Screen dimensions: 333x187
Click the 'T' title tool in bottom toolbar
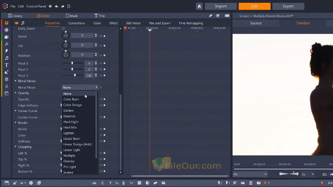click(110, 183)
